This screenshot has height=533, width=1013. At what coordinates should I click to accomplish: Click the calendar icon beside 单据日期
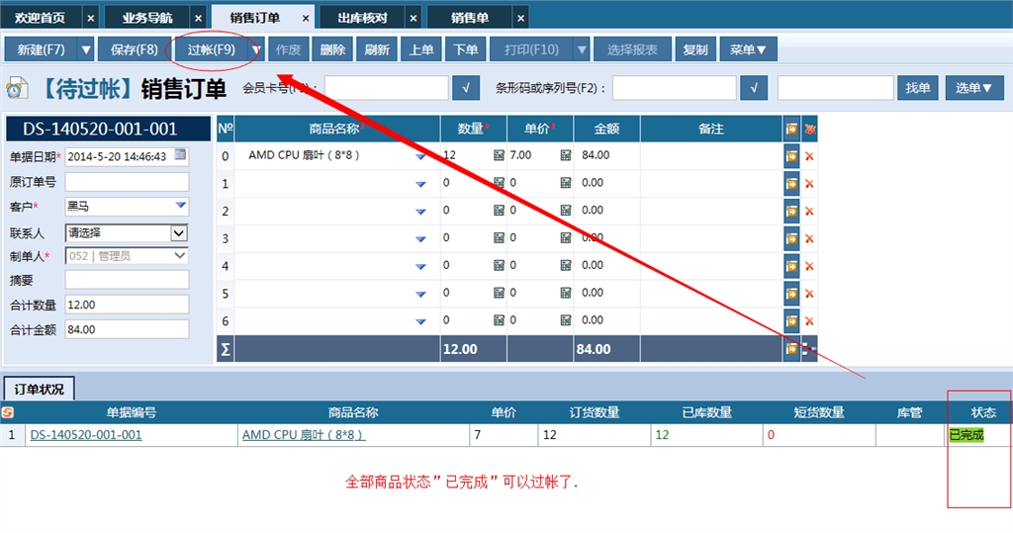click(180, 155)
